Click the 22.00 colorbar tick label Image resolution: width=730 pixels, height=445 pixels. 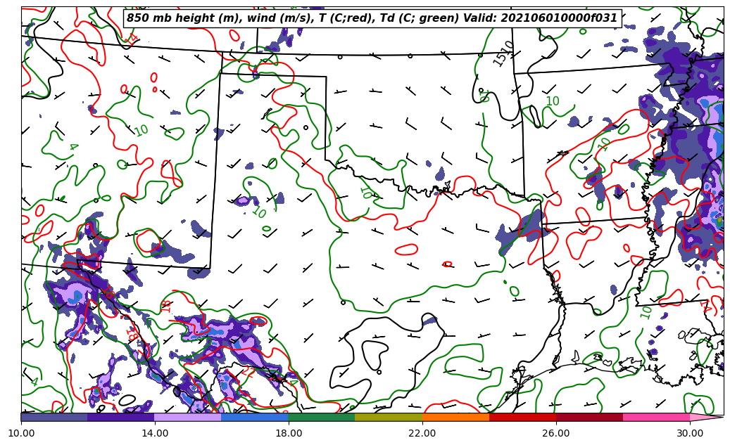pos(422,433)
